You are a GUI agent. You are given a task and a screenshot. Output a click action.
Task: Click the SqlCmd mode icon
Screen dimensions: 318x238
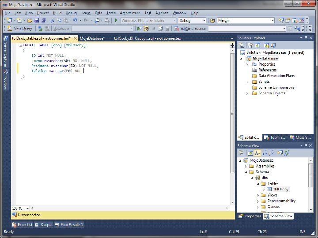[176, 29]
